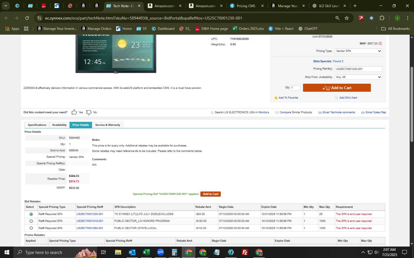Screen dimensions: 414x258
Task: Close the Tech Note browser tab
Action: point(139,6)
